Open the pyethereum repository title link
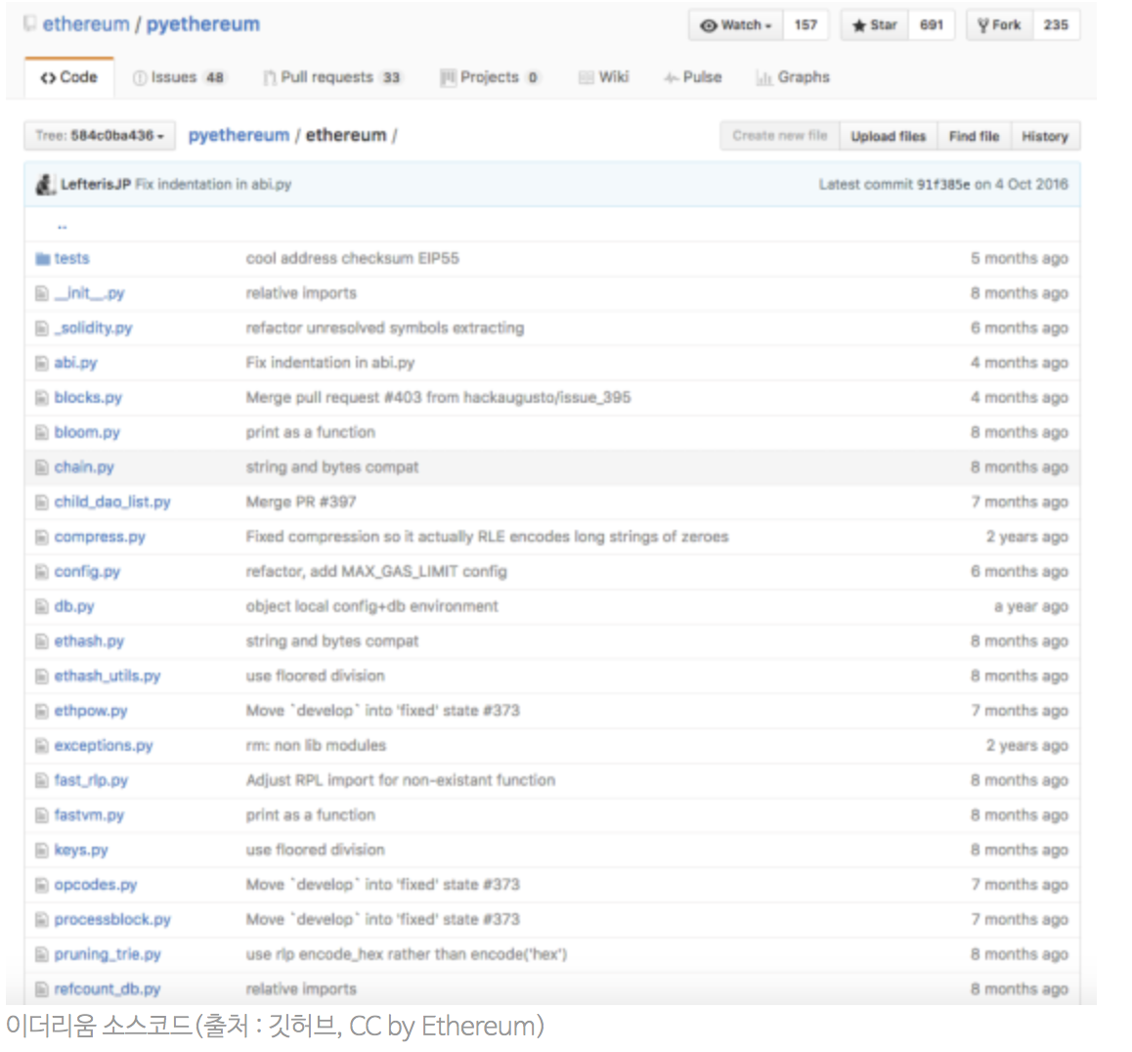 click(203, 23)
